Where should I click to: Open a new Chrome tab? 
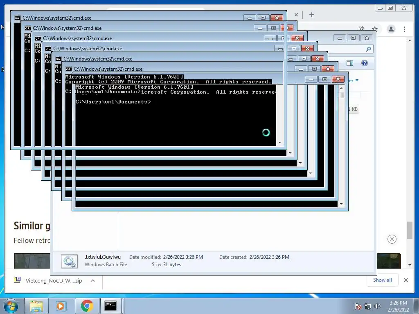pyautogui.click(x=311, y=15)
